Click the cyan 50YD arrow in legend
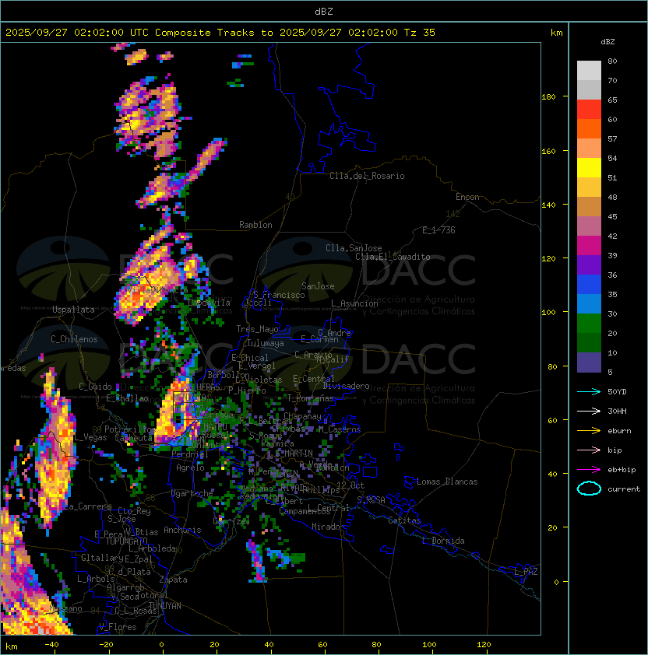The width and height of the screenshot is (648, 655). click(589, 392)
